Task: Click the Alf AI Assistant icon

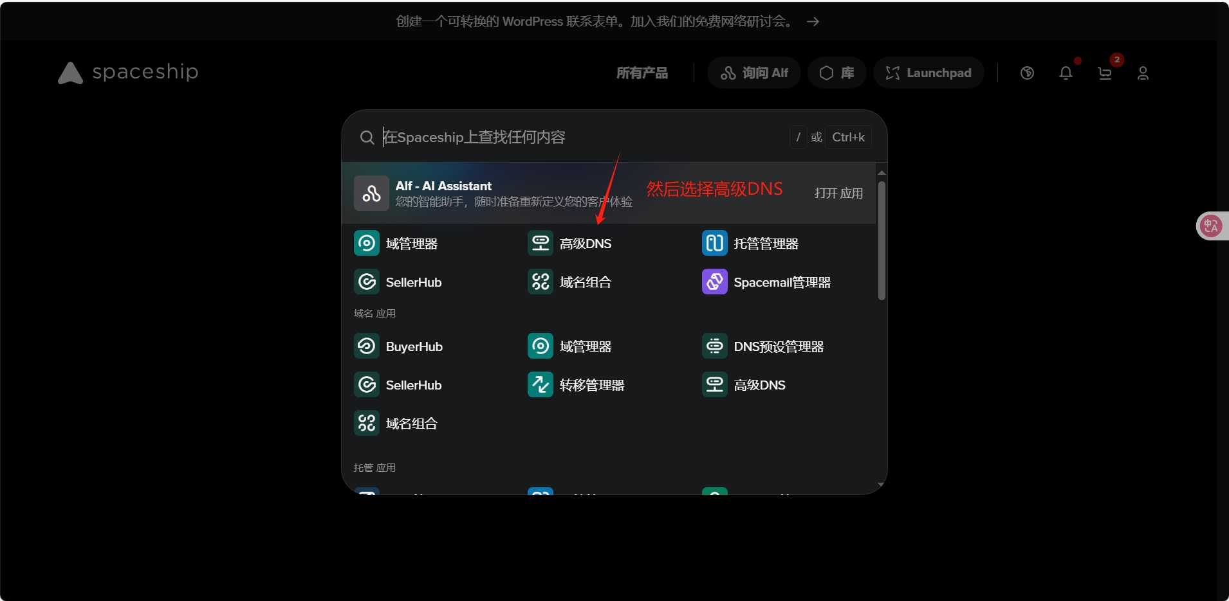Action: (x=371, y=193)
